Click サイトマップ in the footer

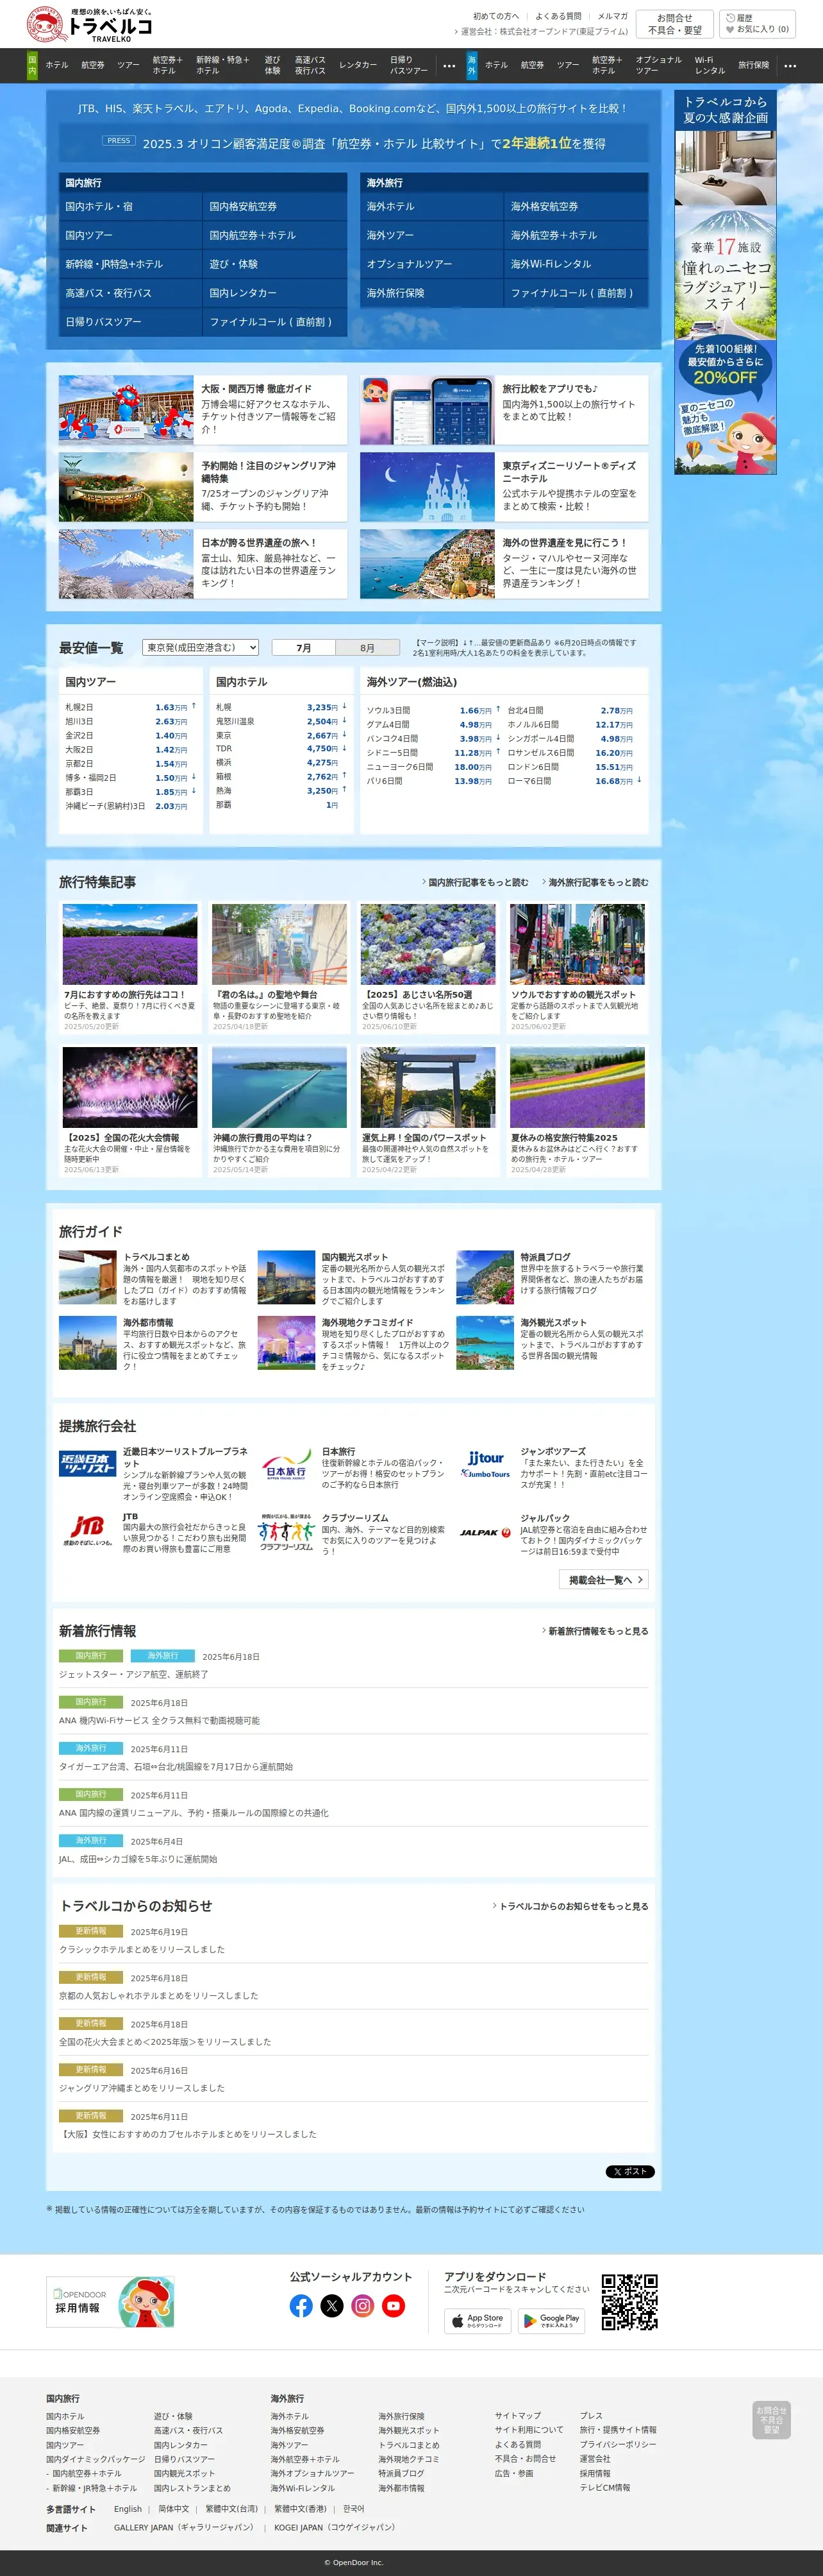pos(517,2415)
